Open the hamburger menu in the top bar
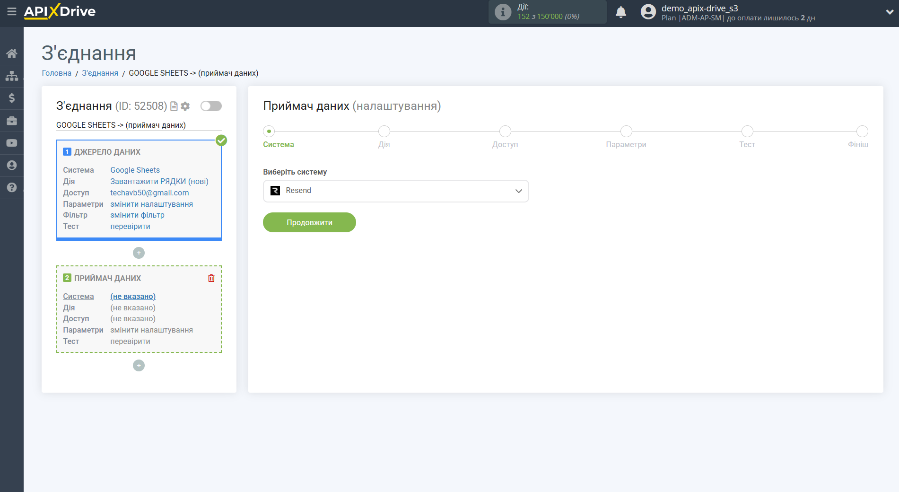899x492 pixels. coord(12,11)
